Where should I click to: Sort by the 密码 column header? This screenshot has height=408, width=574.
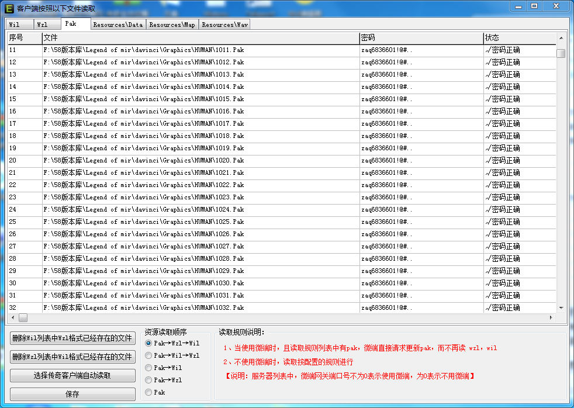[421, 38]
